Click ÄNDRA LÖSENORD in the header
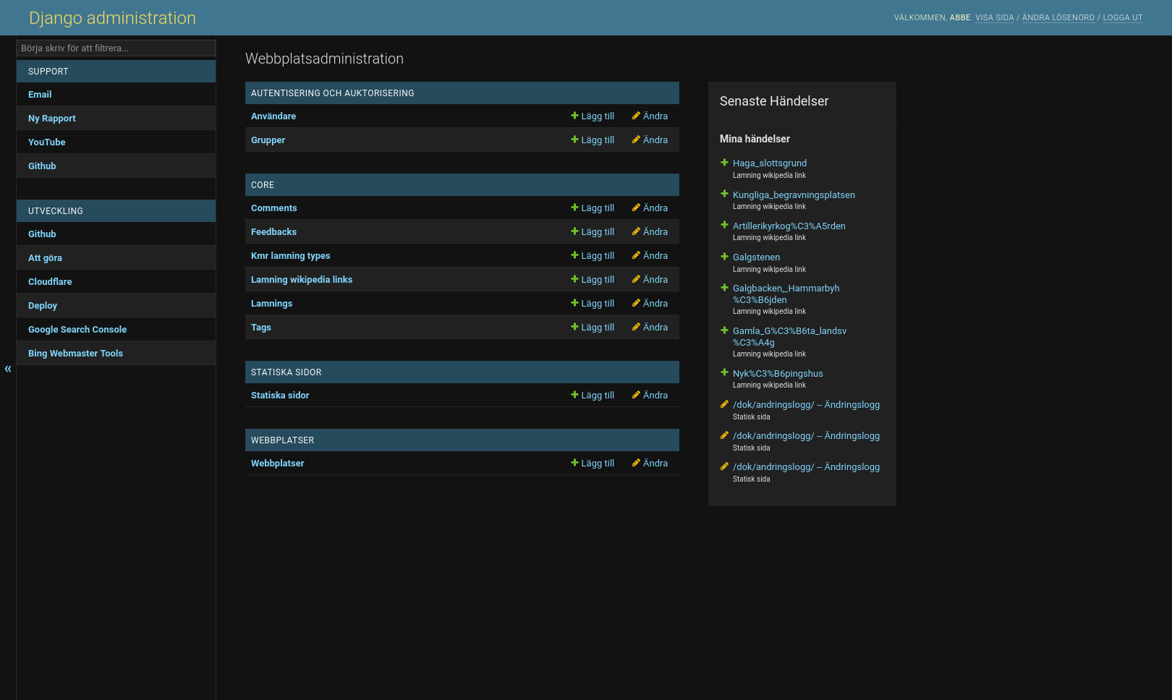The image size is (1172, 700). pyautogui.click(x=1058, y=17)
